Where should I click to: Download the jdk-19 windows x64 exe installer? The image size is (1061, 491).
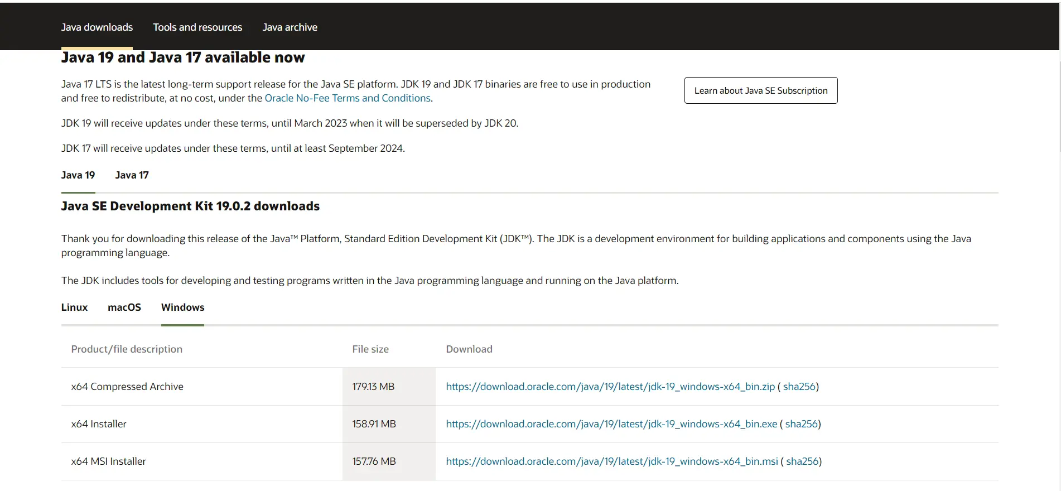(x=611, y=424)
